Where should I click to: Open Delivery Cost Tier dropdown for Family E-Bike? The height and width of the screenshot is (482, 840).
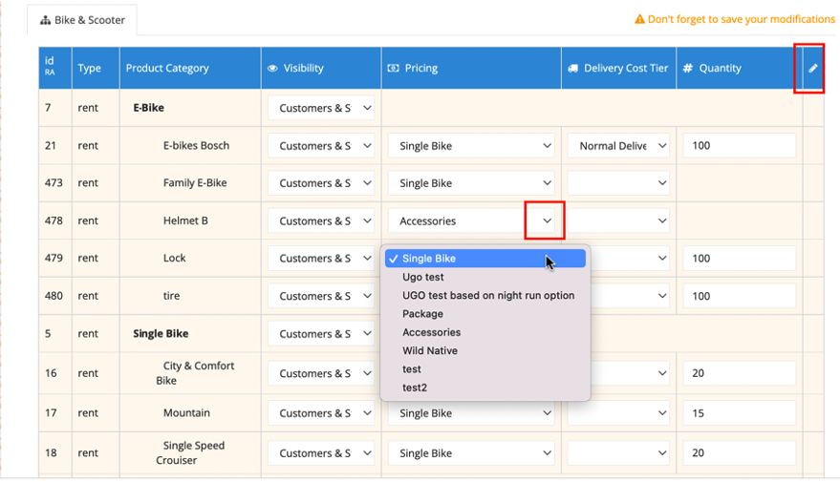[x=618, y=183]
